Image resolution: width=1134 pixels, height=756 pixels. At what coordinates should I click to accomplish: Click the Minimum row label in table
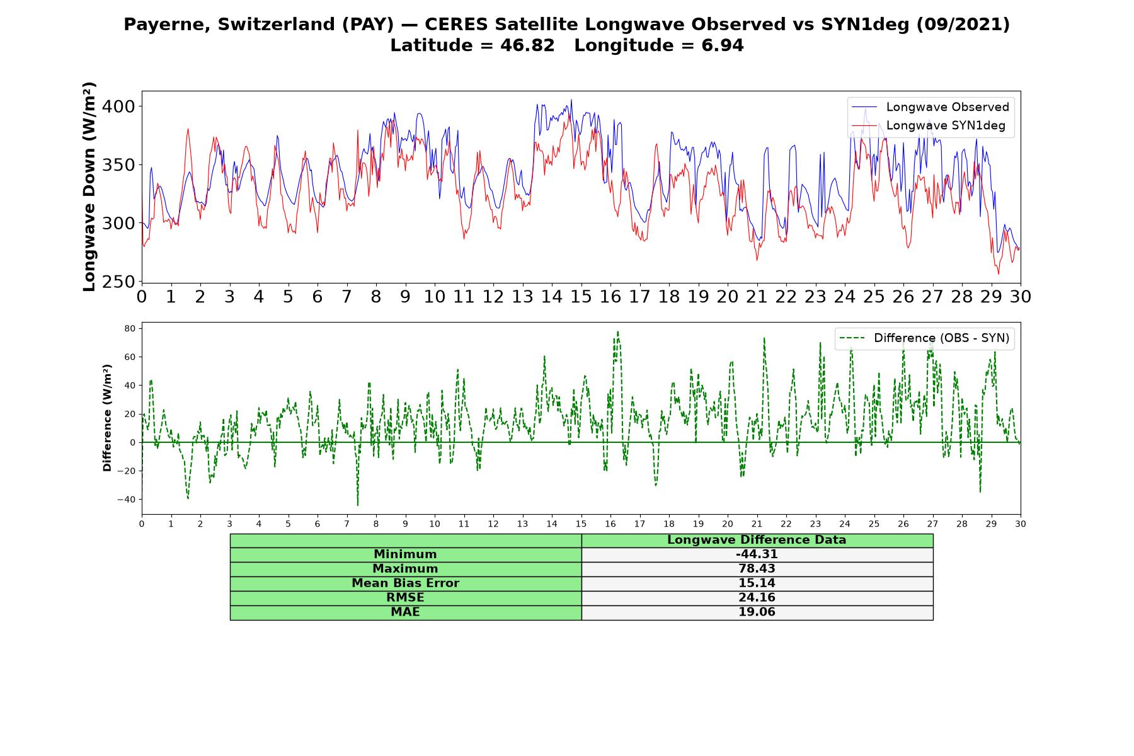405,554
